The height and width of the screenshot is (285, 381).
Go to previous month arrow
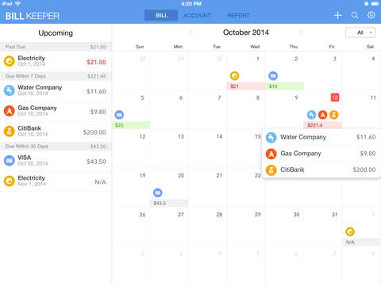pyautogui.click(x=190, y=32)
